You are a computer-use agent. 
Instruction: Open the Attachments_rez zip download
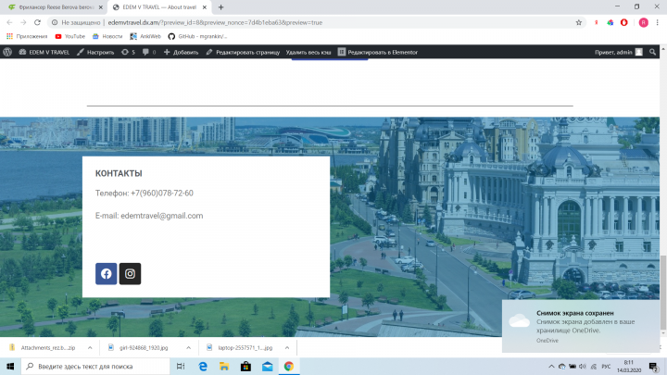pyautogui.click(x=43, y=348)
